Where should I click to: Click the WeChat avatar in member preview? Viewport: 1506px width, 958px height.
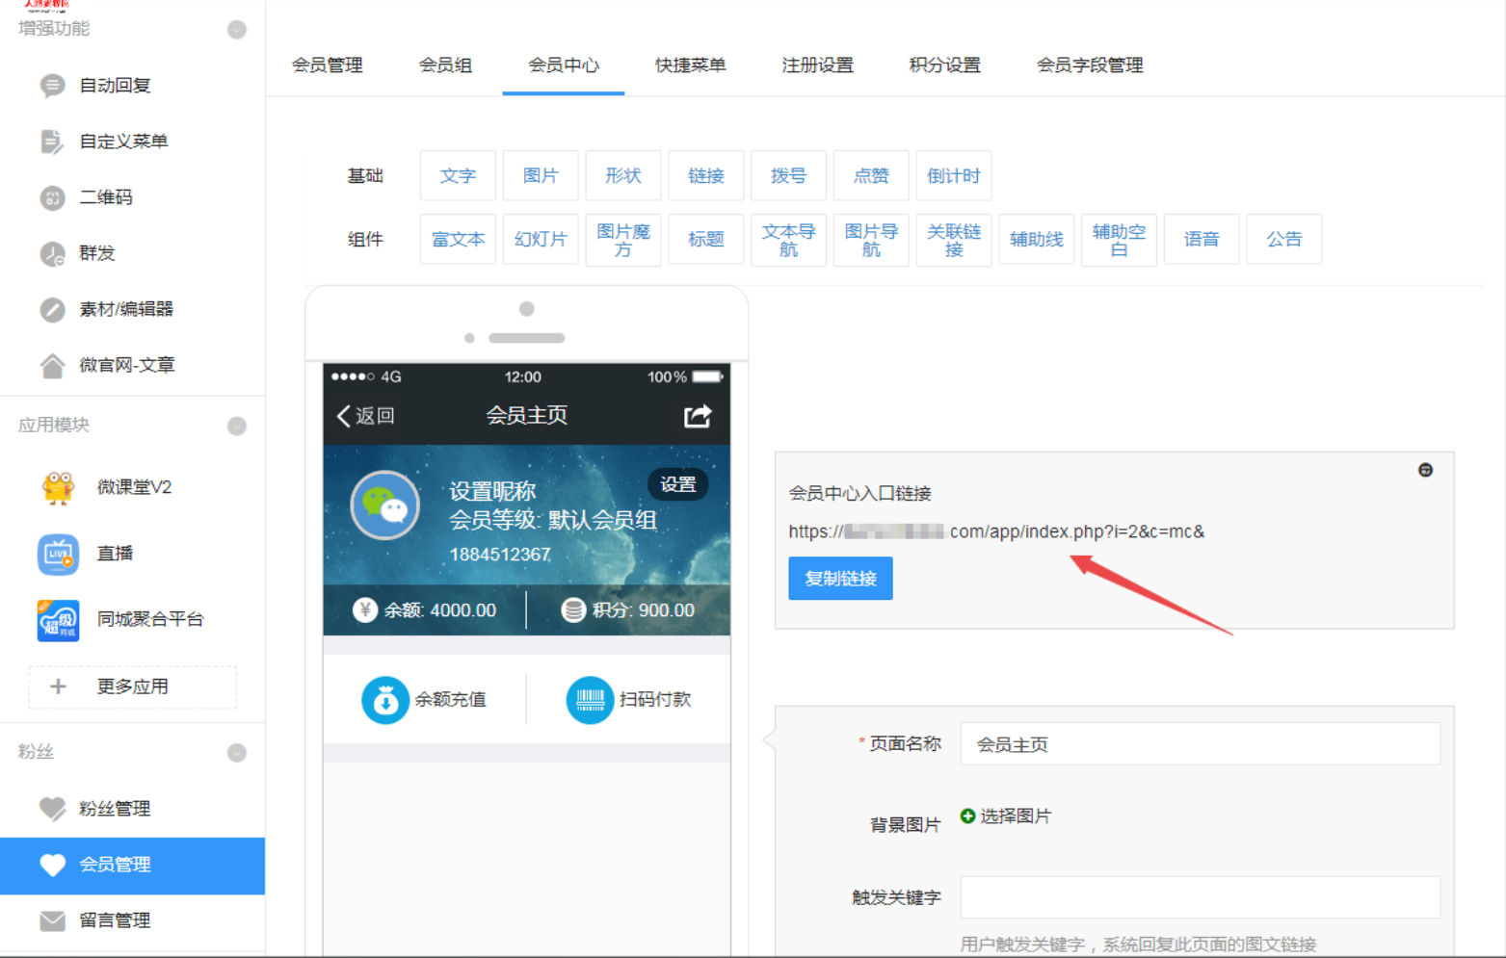point(385,505)
